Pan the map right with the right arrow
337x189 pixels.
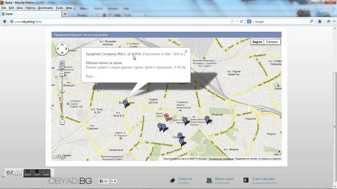66,49
